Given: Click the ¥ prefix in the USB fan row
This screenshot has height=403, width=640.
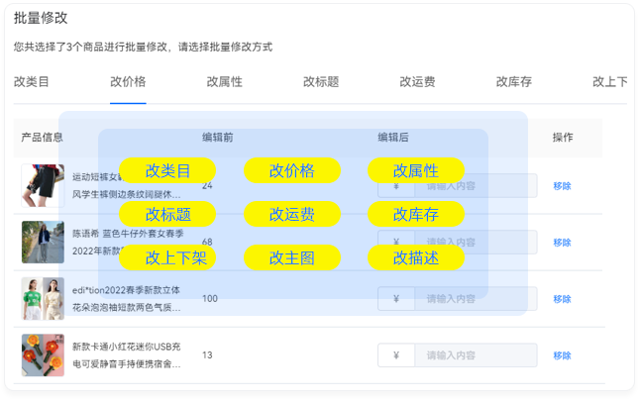Looking at the screenshot, I should (x=396, y=355).
